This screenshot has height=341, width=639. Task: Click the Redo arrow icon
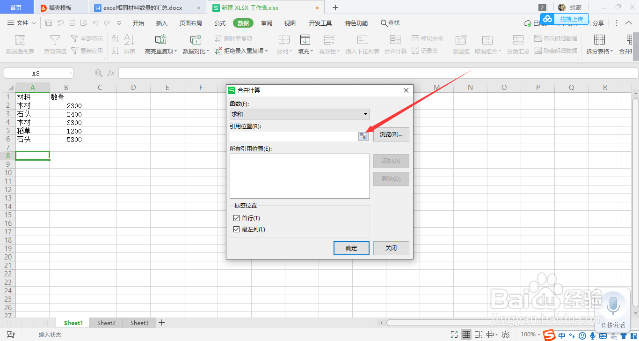pyautogui.click(x=107, y=23)
